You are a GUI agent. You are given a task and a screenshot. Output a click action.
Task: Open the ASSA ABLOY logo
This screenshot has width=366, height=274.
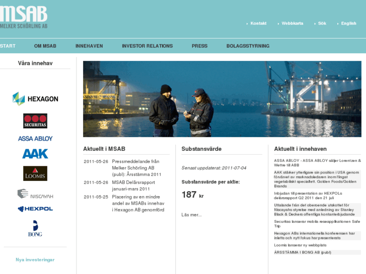point(35,139)
